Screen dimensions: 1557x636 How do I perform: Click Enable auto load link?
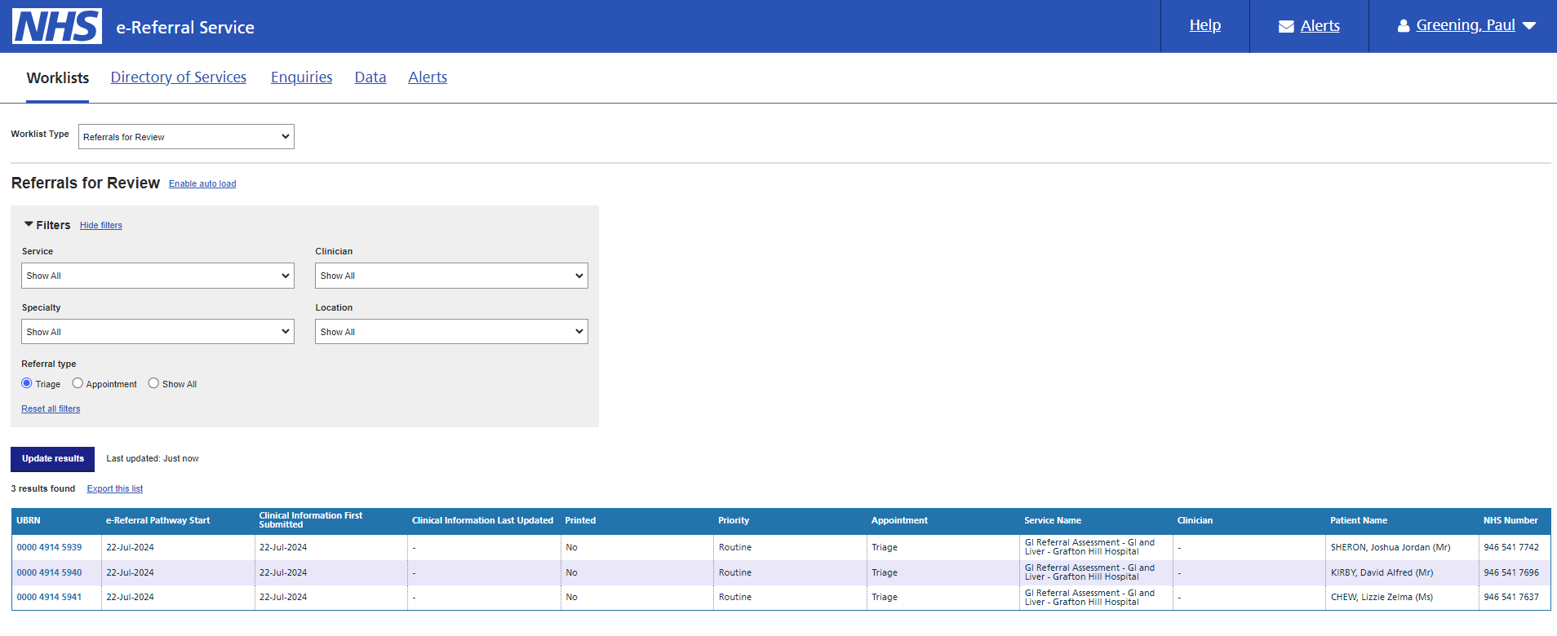coord(202,183)
